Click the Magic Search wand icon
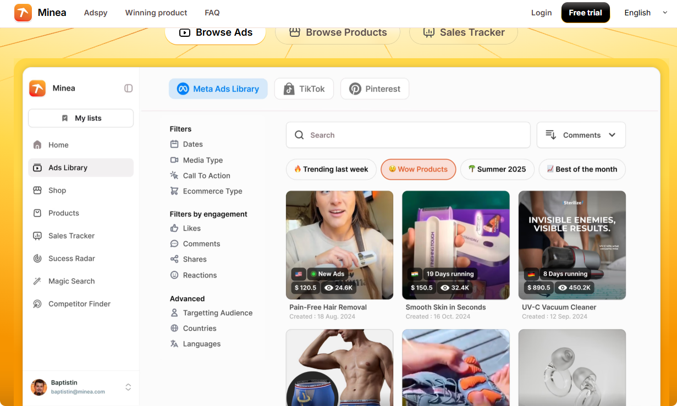Viewport: 677px width, 406px height. 37,281
